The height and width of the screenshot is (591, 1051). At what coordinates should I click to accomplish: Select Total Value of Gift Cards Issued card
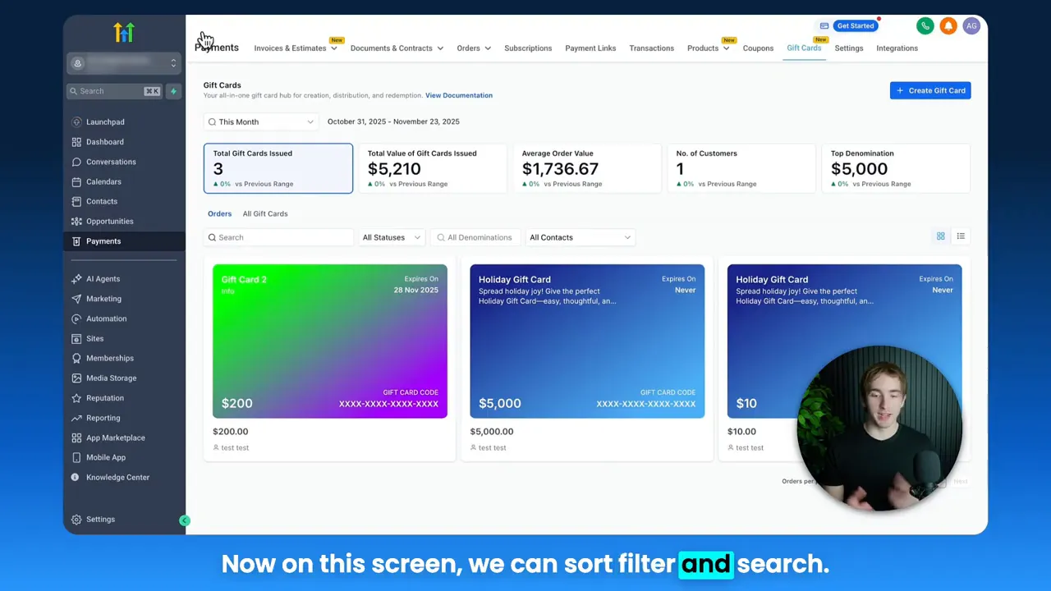pos(433,168)
